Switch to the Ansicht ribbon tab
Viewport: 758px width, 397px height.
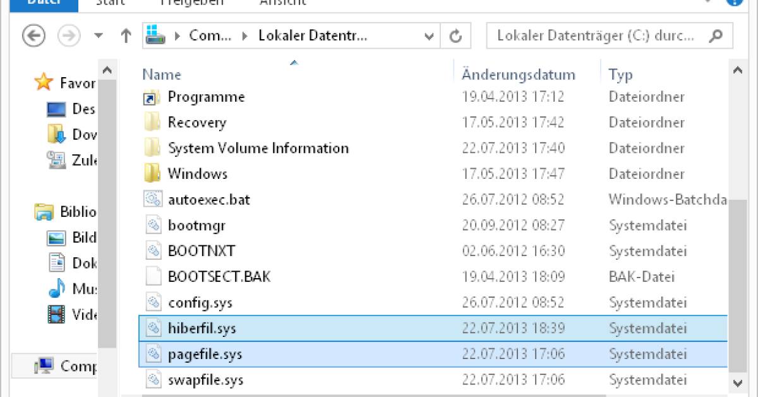point(282,4)
